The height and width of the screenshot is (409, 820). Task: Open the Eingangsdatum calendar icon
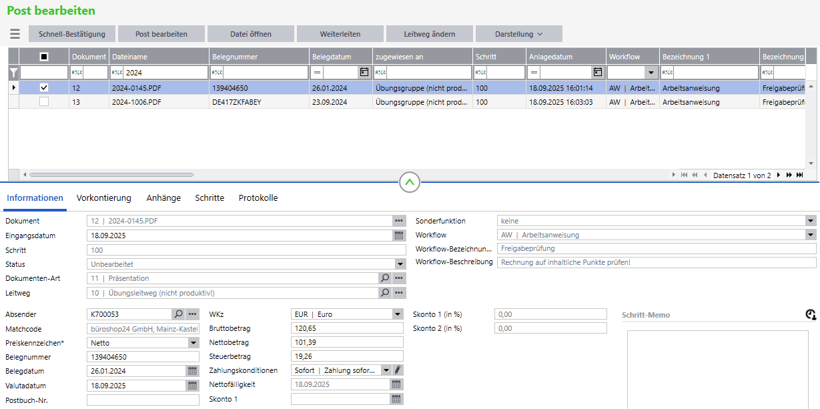point(399,236)
